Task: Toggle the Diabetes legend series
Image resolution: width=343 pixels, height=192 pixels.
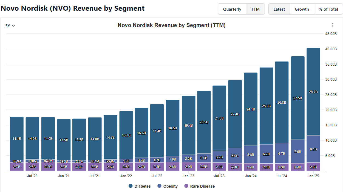Action: (x=140, y=186)
